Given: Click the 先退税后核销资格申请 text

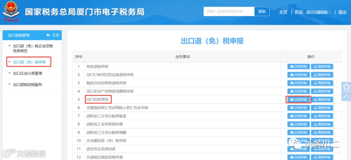Looking at the screenshot, I should tap(105, 157).
